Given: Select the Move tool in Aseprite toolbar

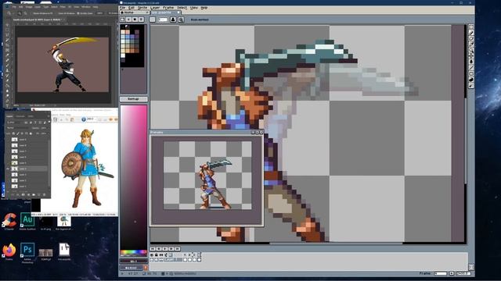Looking at the screenshot, I should coord(471,55).
